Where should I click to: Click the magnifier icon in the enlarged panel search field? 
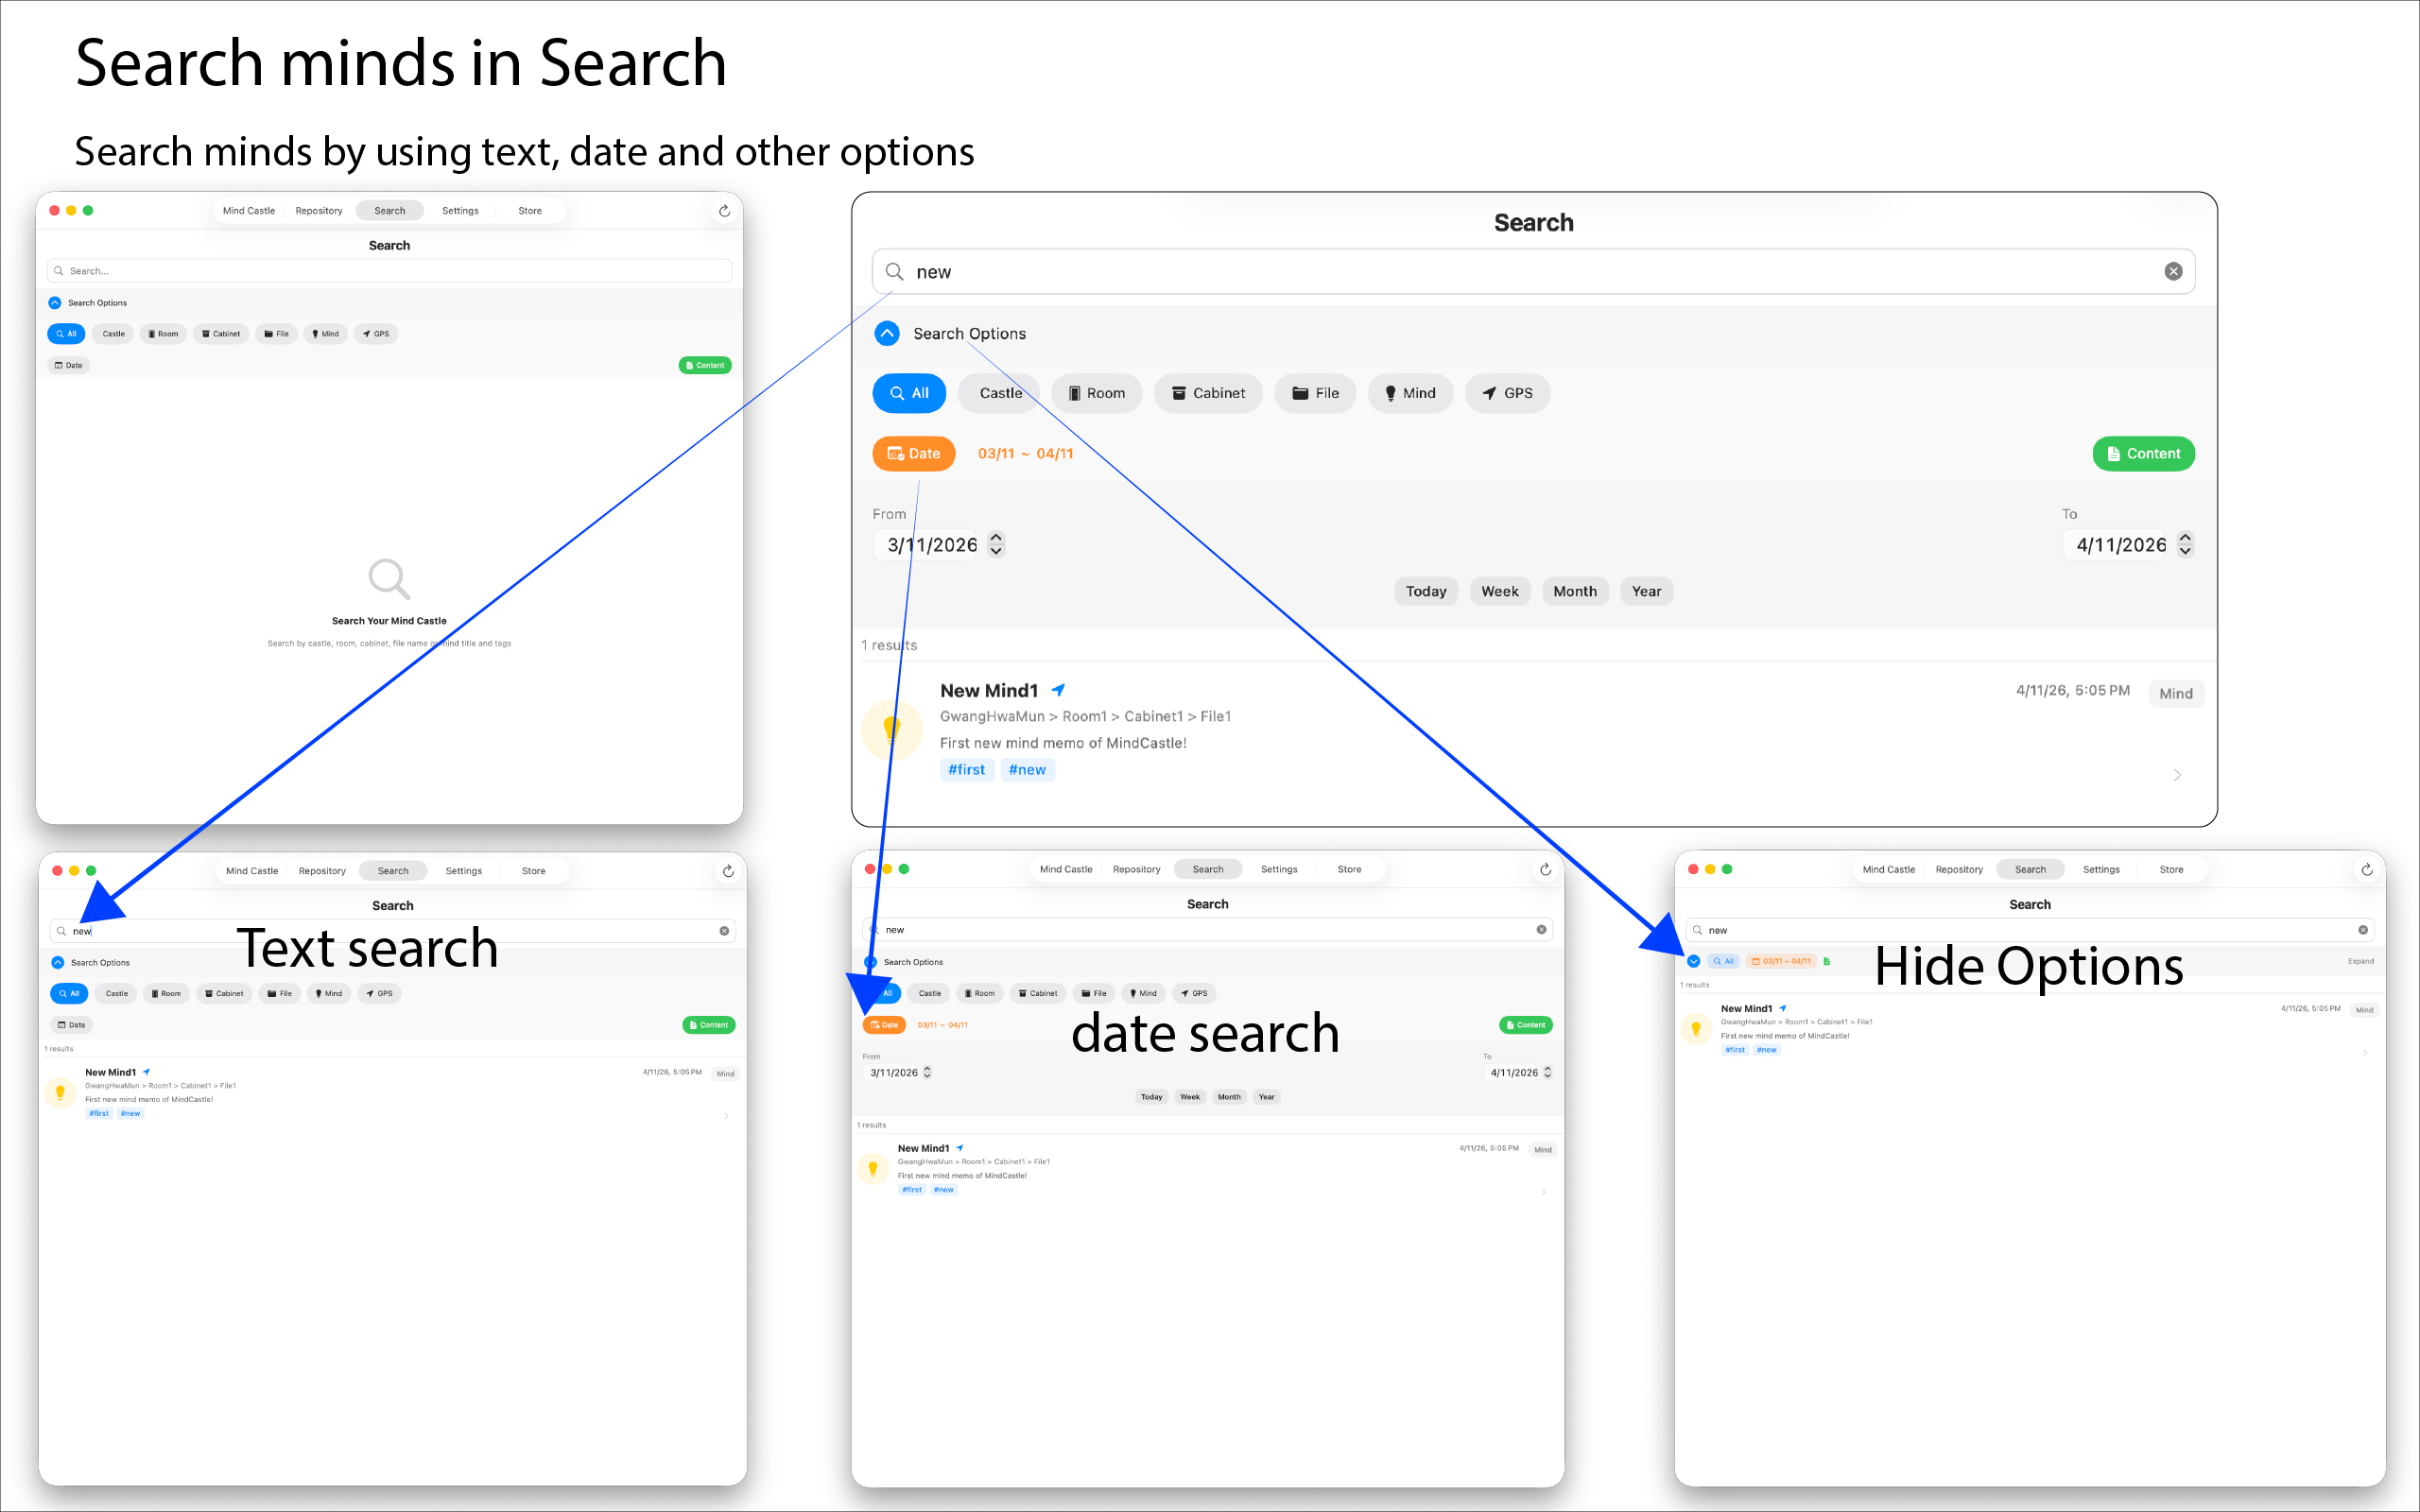click(x=894, y=272)
